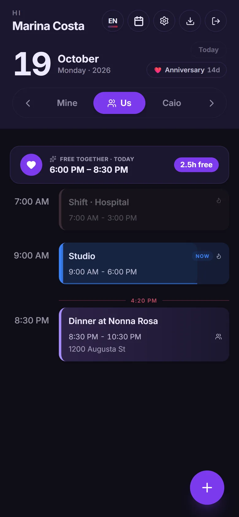Screen dimensions: 239x517
Task: Open the calendar picker icon
Action: (138, 21)
